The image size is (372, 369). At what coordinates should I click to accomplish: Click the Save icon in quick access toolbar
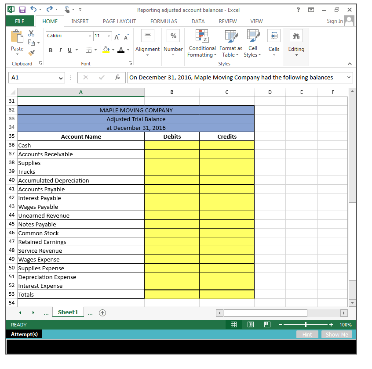tap(22, 10)
